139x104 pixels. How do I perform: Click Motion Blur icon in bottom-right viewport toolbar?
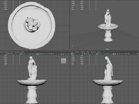coord(128,54)
